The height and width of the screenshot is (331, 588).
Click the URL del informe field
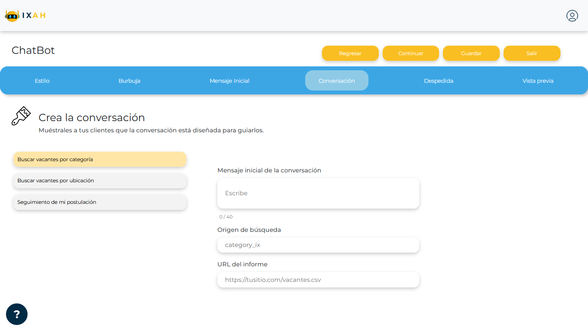click(318, 280)
